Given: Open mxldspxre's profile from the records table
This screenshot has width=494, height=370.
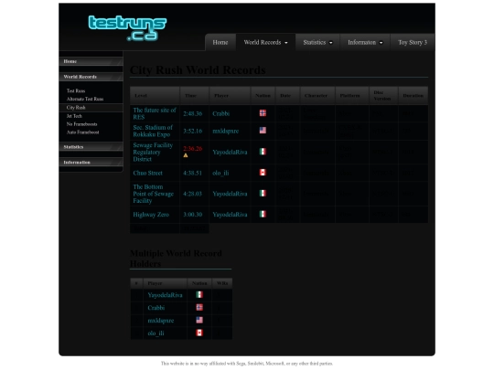Looking at the screenshot, I should click(x=226, y=131).
